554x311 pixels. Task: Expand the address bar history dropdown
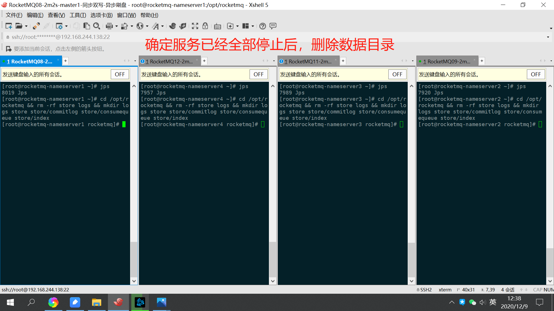(548, 37)
